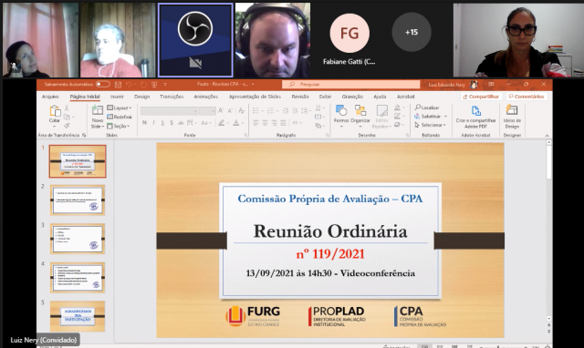Switch to Apresentação de Slides tab

(255, 97)
